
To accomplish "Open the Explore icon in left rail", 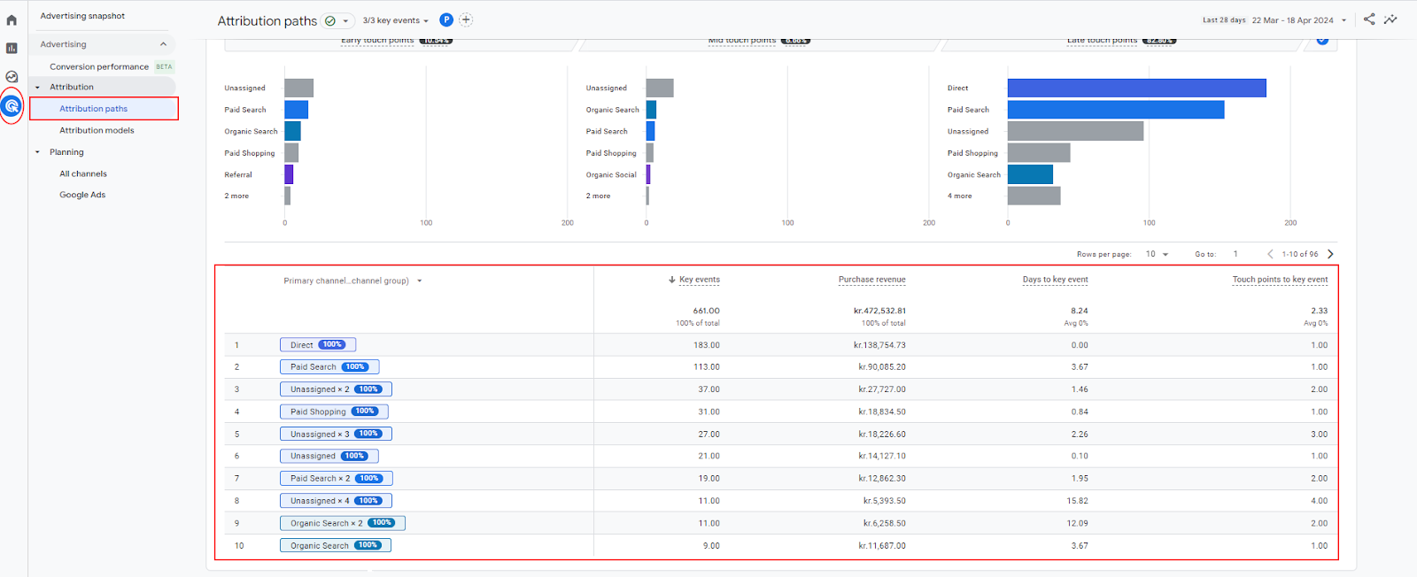I will 12,77.
